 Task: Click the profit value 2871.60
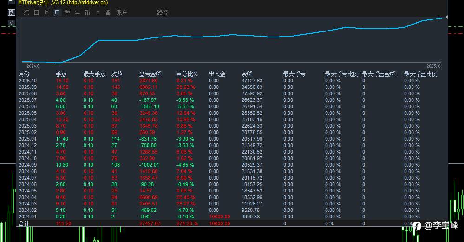click(148, 81)
